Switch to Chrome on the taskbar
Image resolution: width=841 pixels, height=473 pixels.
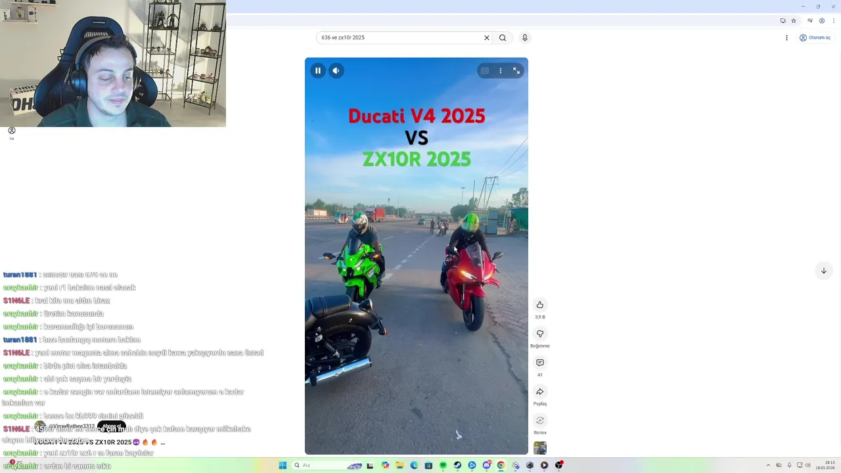(501, 465)
